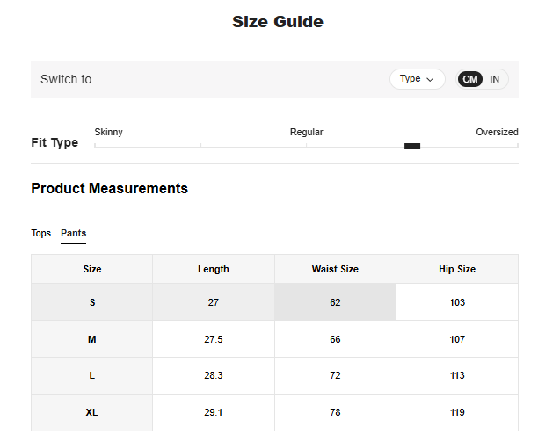Select the L size row
Image resolution: width=538 pixels, height=435 pixels.
click(92, 376)
